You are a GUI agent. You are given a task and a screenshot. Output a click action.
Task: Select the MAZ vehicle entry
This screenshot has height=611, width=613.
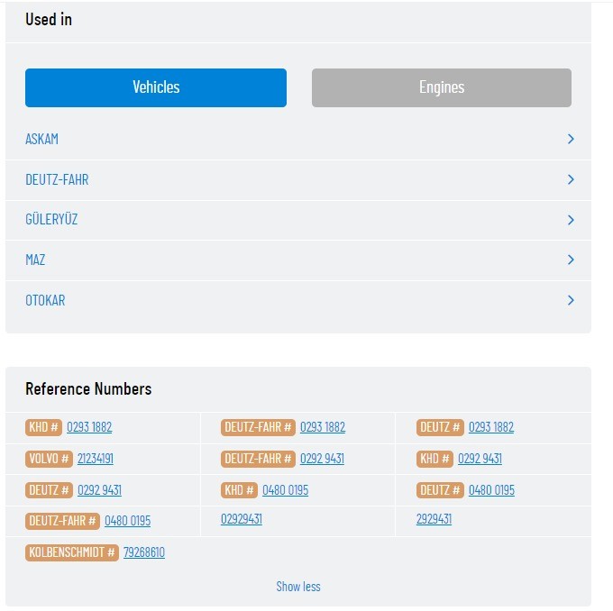click(x=35, y=260)
